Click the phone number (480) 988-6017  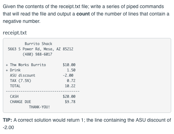pos(37,54)
